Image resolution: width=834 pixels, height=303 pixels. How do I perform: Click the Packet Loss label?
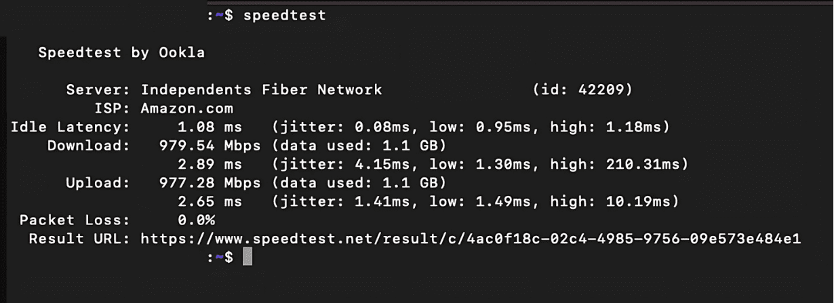point(75,220)
